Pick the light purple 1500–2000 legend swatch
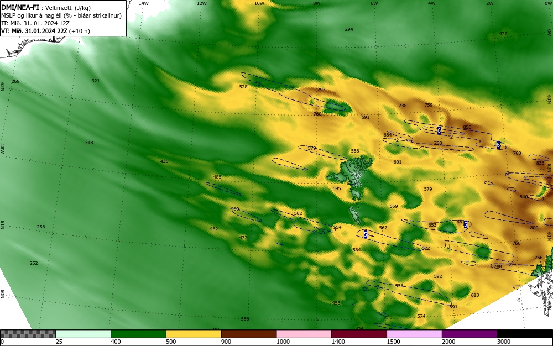553x346 pixels. click(x=414, y=334)
